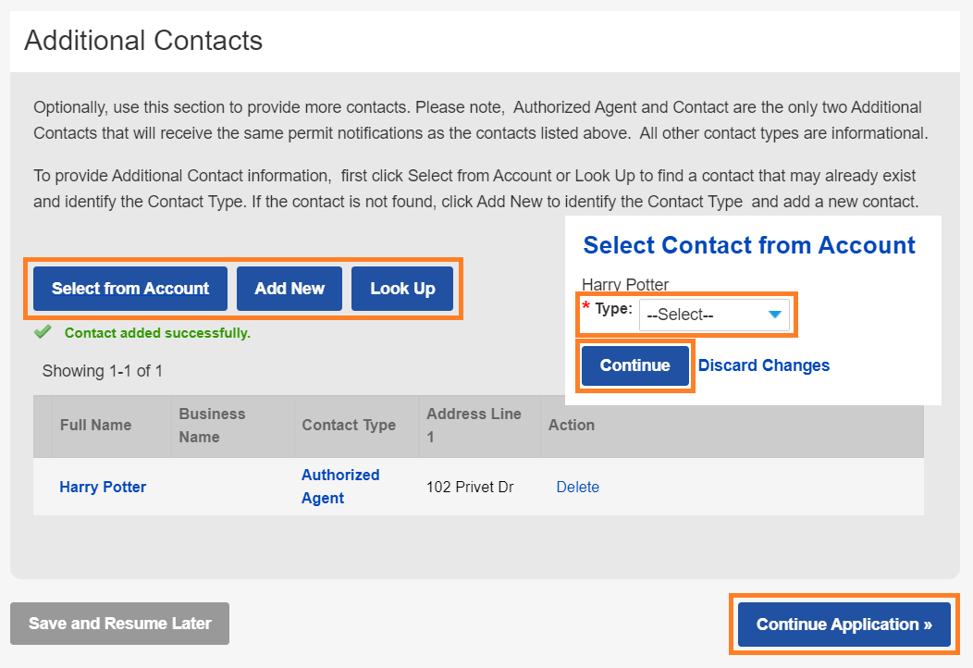Viewport: 973px width, 668px height.
Task: Click the Discard Changes link
Action: coord(764,365)
